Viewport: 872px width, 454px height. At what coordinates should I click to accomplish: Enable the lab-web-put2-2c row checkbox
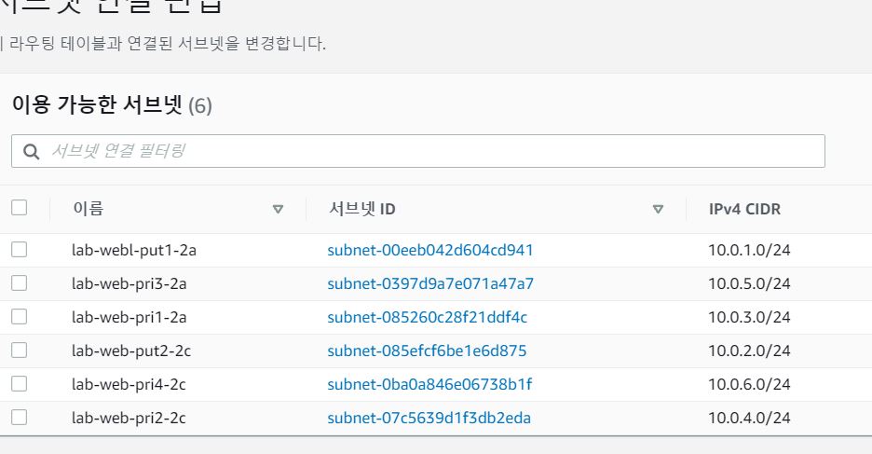(x=19, y=350)
